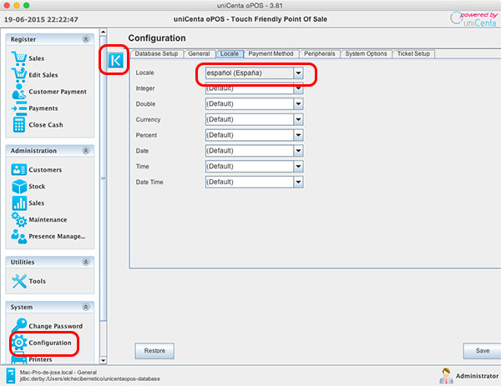Click the Mac-Pro-de-jose.local - General host text
Image resolution: width=501 pixels, height=386 pixels.
(x=58, y=373)
